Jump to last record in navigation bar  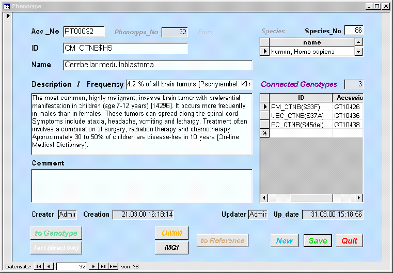[103, 266]
